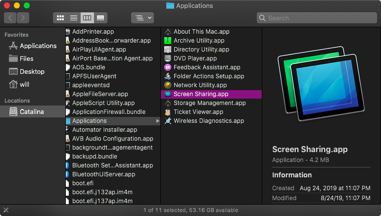Click the DVD Player app icon
The image size is (381, 216).
[168, 58]
